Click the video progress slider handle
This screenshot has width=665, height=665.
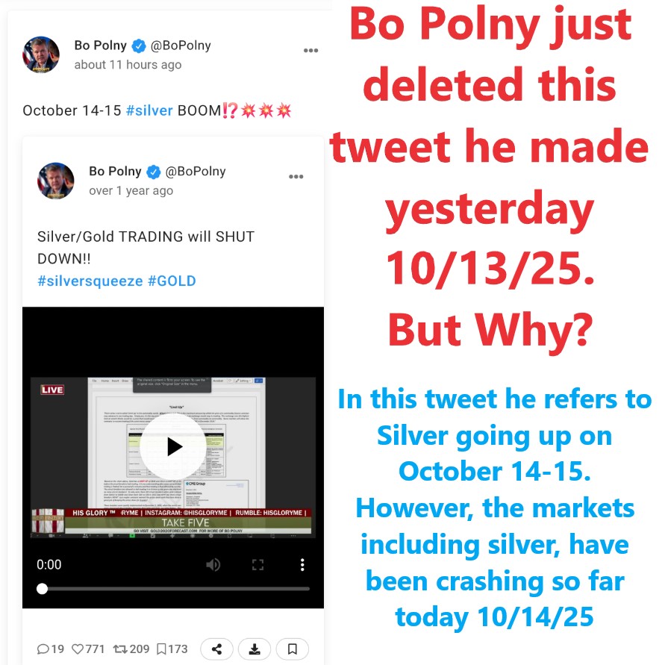click(x=42, y=589)
